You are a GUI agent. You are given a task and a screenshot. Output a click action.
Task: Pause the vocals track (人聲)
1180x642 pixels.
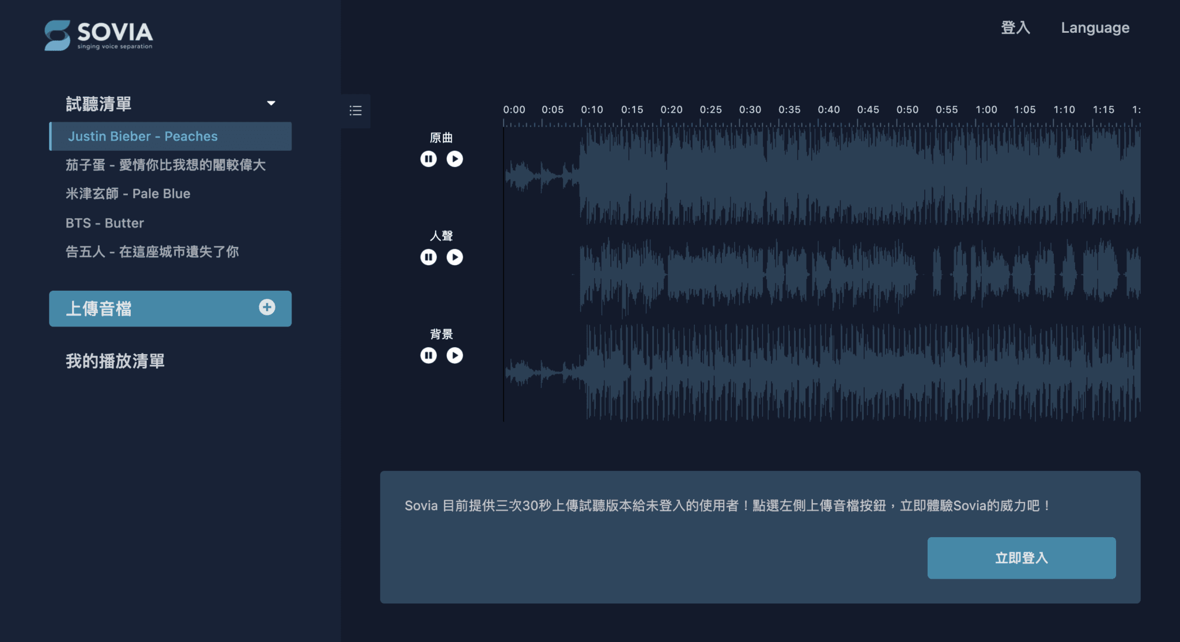point(428,257)
